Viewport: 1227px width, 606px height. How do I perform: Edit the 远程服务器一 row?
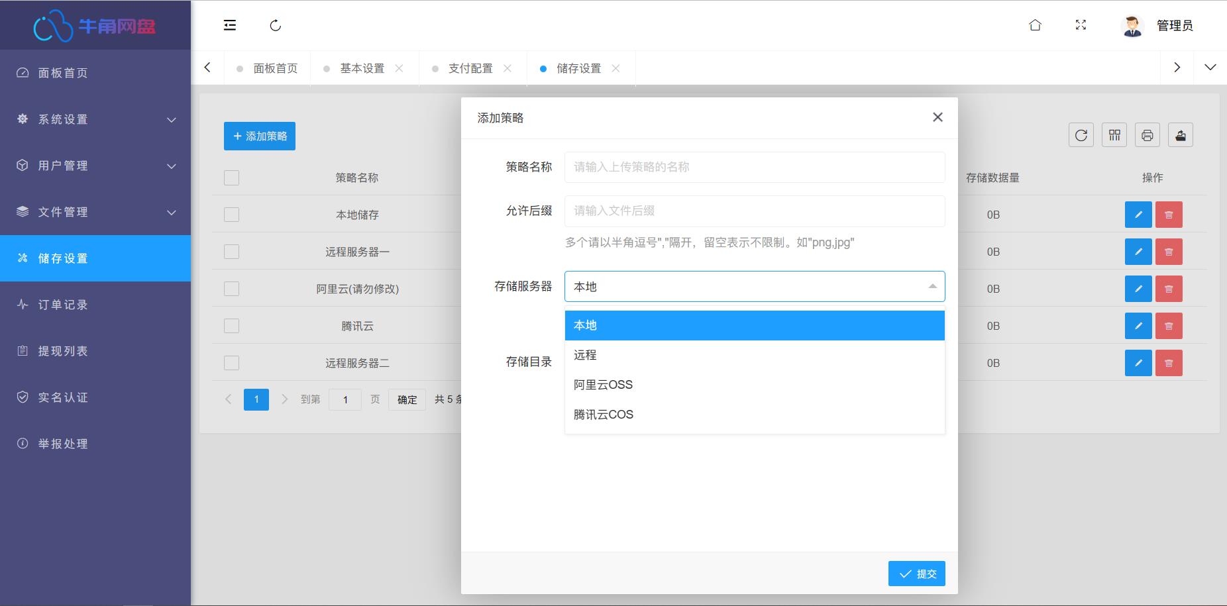(x=1138, y=252)
